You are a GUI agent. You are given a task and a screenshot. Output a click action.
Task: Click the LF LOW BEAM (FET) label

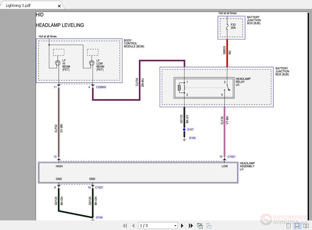tap(100, 65)
